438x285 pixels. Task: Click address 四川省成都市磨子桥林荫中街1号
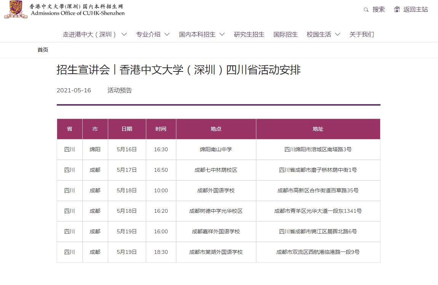click(x=318, y=170)
